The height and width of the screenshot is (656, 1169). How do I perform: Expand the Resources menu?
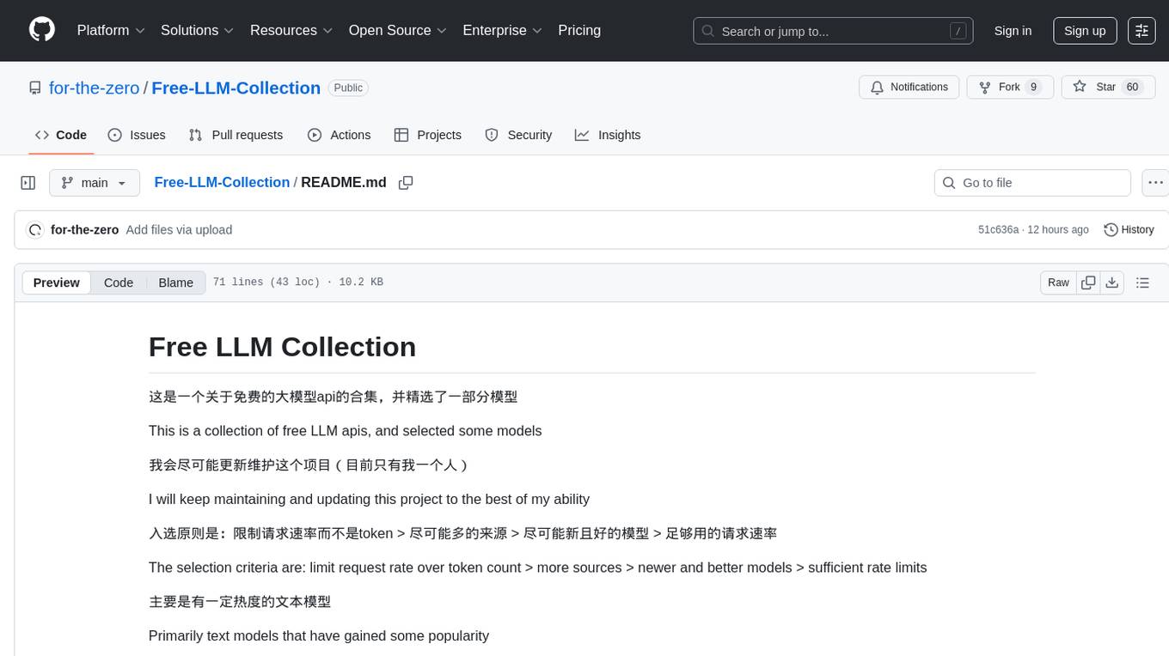pyautogui.click(x=291, y=30)
